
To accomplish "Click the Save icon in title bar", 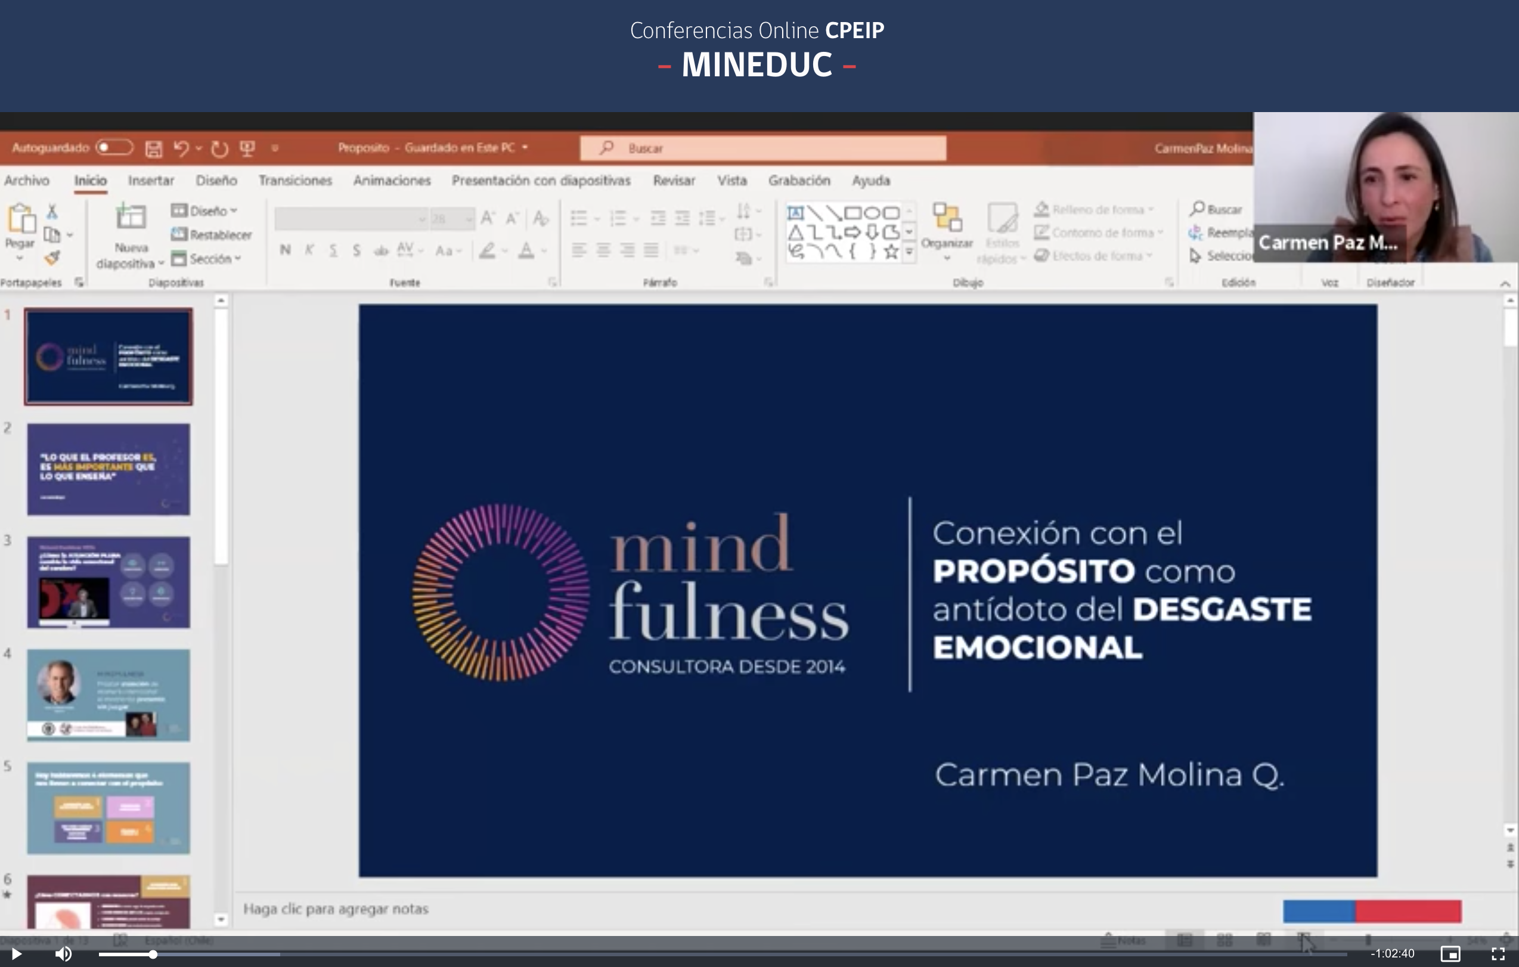I will point(153,148).
